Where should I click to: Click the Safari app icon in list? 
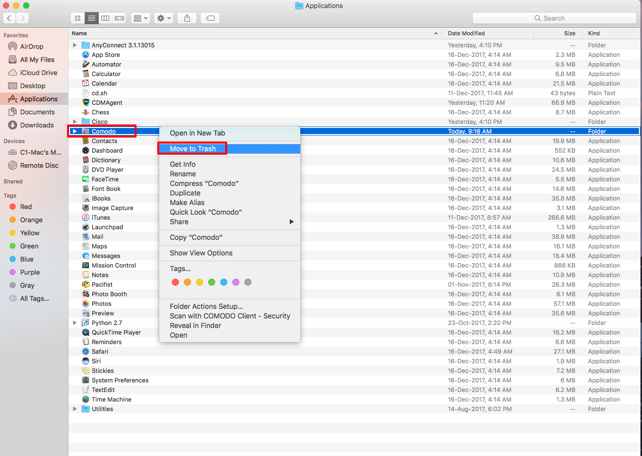pos(86,352)
